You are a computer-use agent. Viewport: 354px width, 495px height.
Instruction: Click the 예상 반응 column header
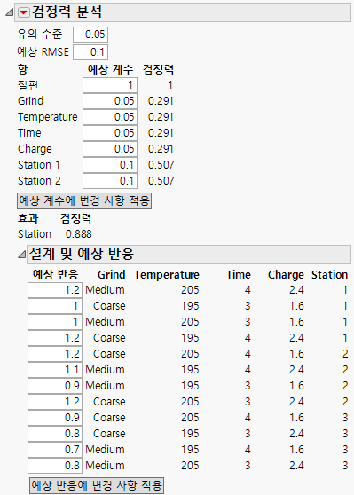56,275
